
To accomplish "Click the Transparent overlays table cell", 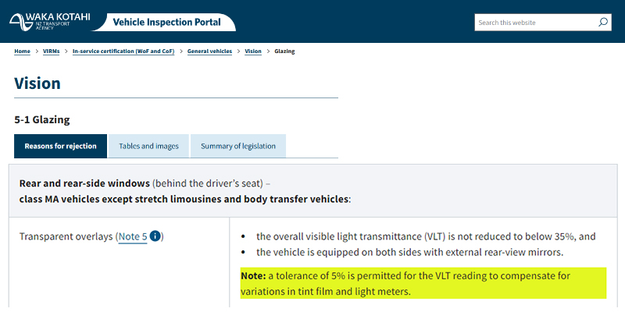I will point(120,262).
